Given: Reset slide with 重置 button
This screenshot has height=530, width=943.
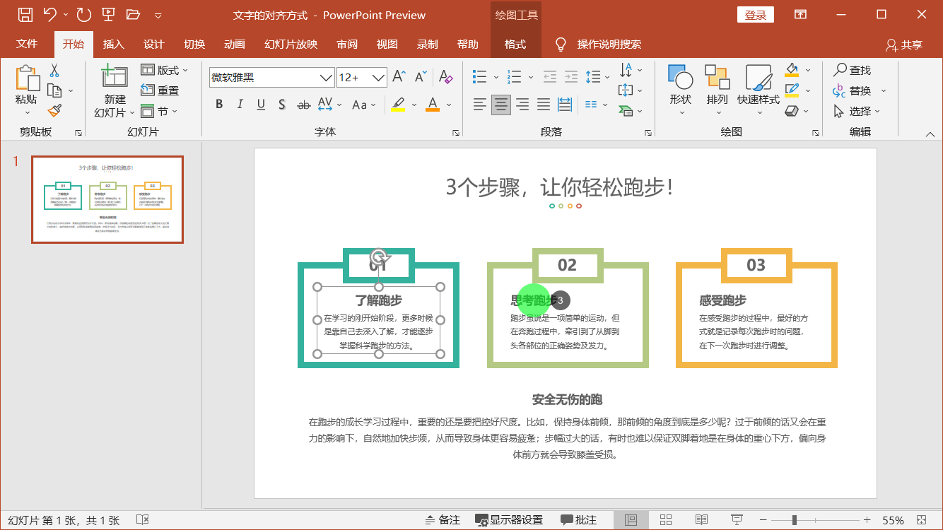Looking at the screenshot, I should (160, 90).
